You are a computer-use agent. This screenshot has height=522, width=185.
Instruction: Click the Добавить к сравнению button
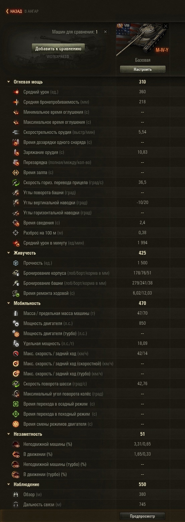(x=58, y=49)
